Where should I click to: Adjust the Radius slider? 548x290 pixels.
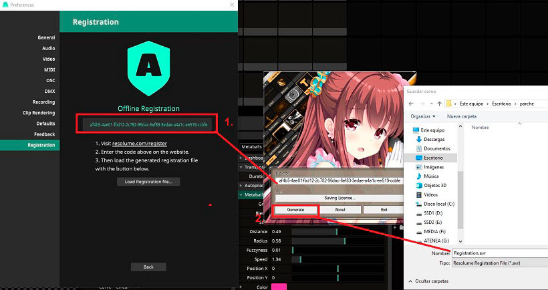pyautogui.click(x=338, y=241)
